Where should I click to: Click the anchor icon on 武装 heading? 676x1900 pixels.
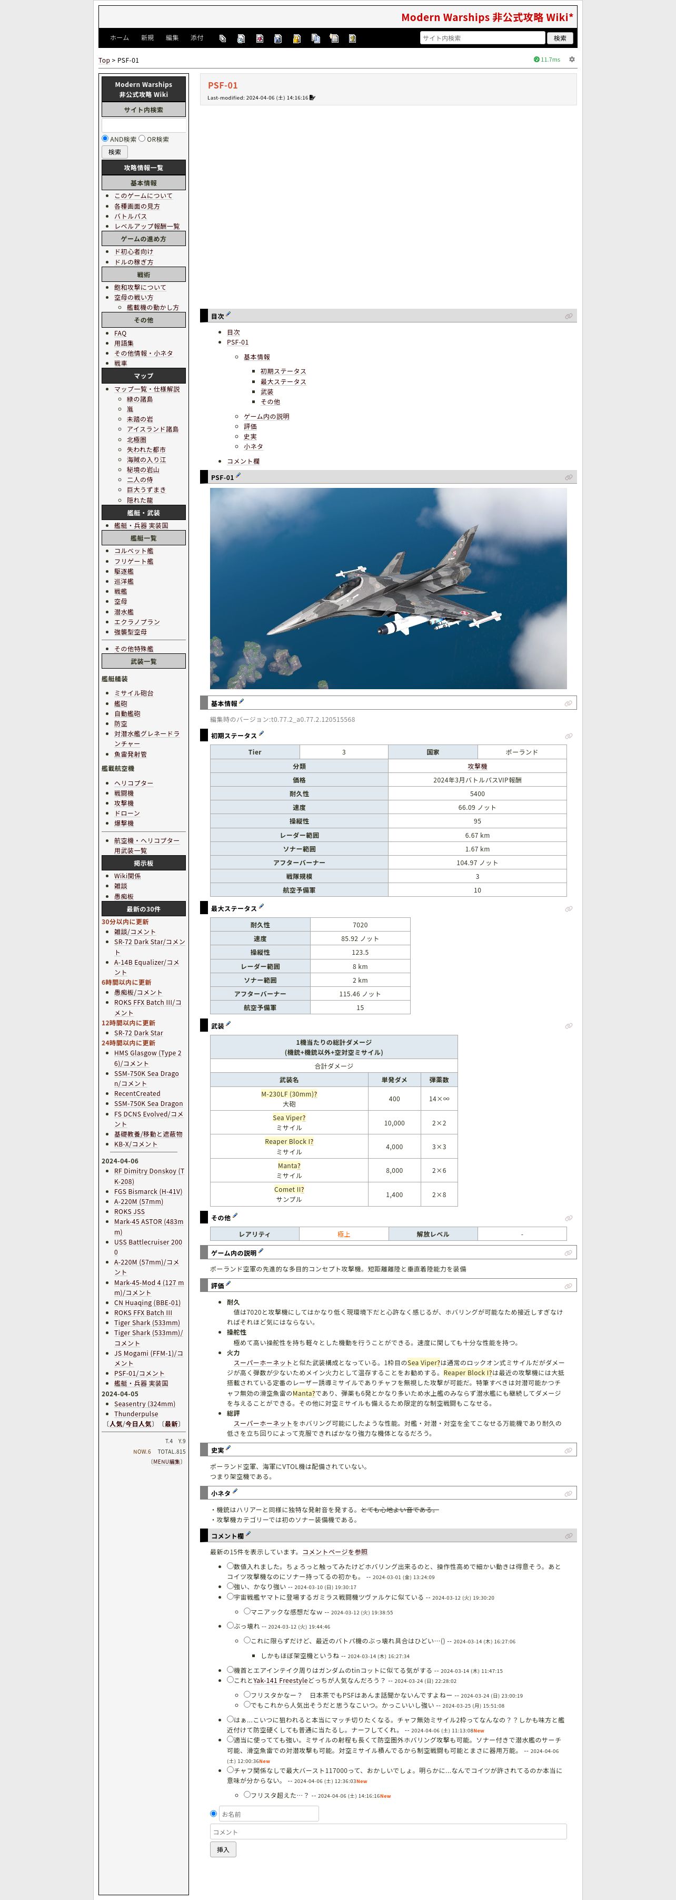coord(569,1026)
